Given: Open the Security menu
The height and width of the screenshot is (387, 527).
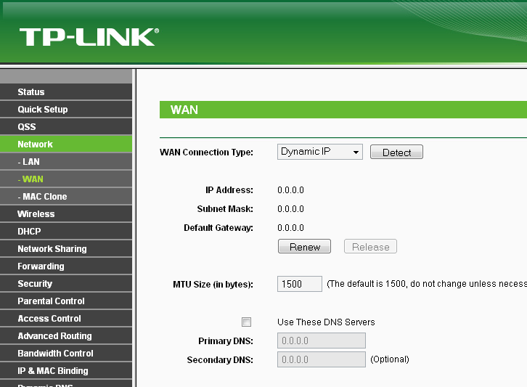Looking at the screenshot, I should click(x=66, y=284).
